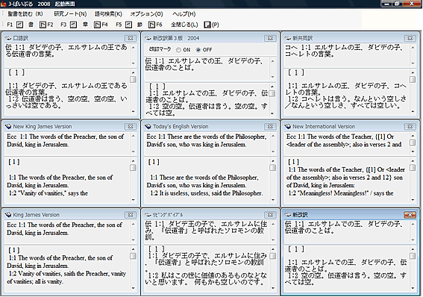
Task: Click scroll-down arrow in New International Version top pane
Action: click(413, 151)
